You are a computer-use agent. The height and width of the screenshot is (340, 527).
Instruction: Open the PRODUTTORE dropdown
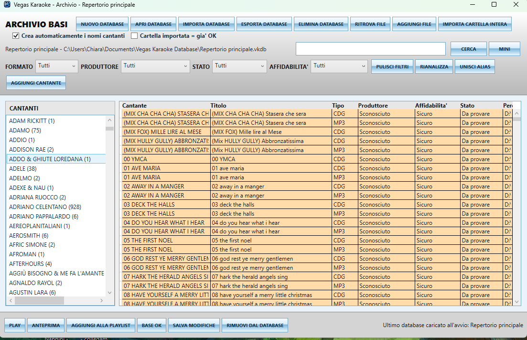[x=155, y=66]
